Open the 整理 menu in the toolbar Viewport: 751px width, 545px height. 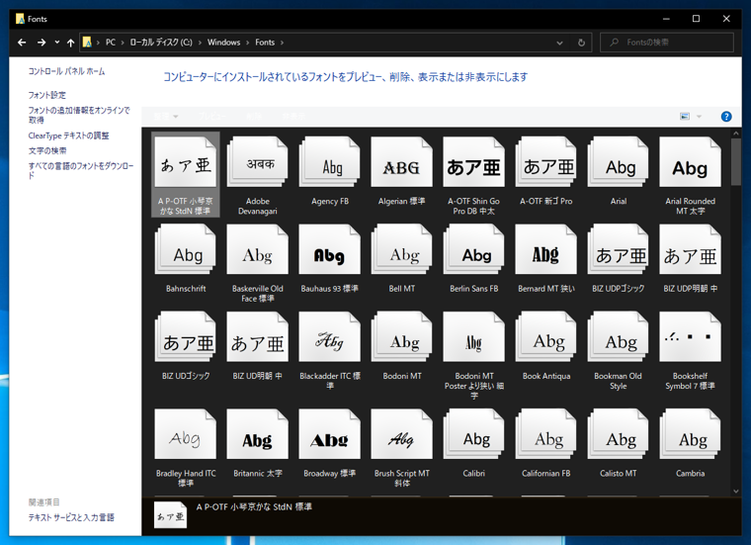(x=166, y=117)
